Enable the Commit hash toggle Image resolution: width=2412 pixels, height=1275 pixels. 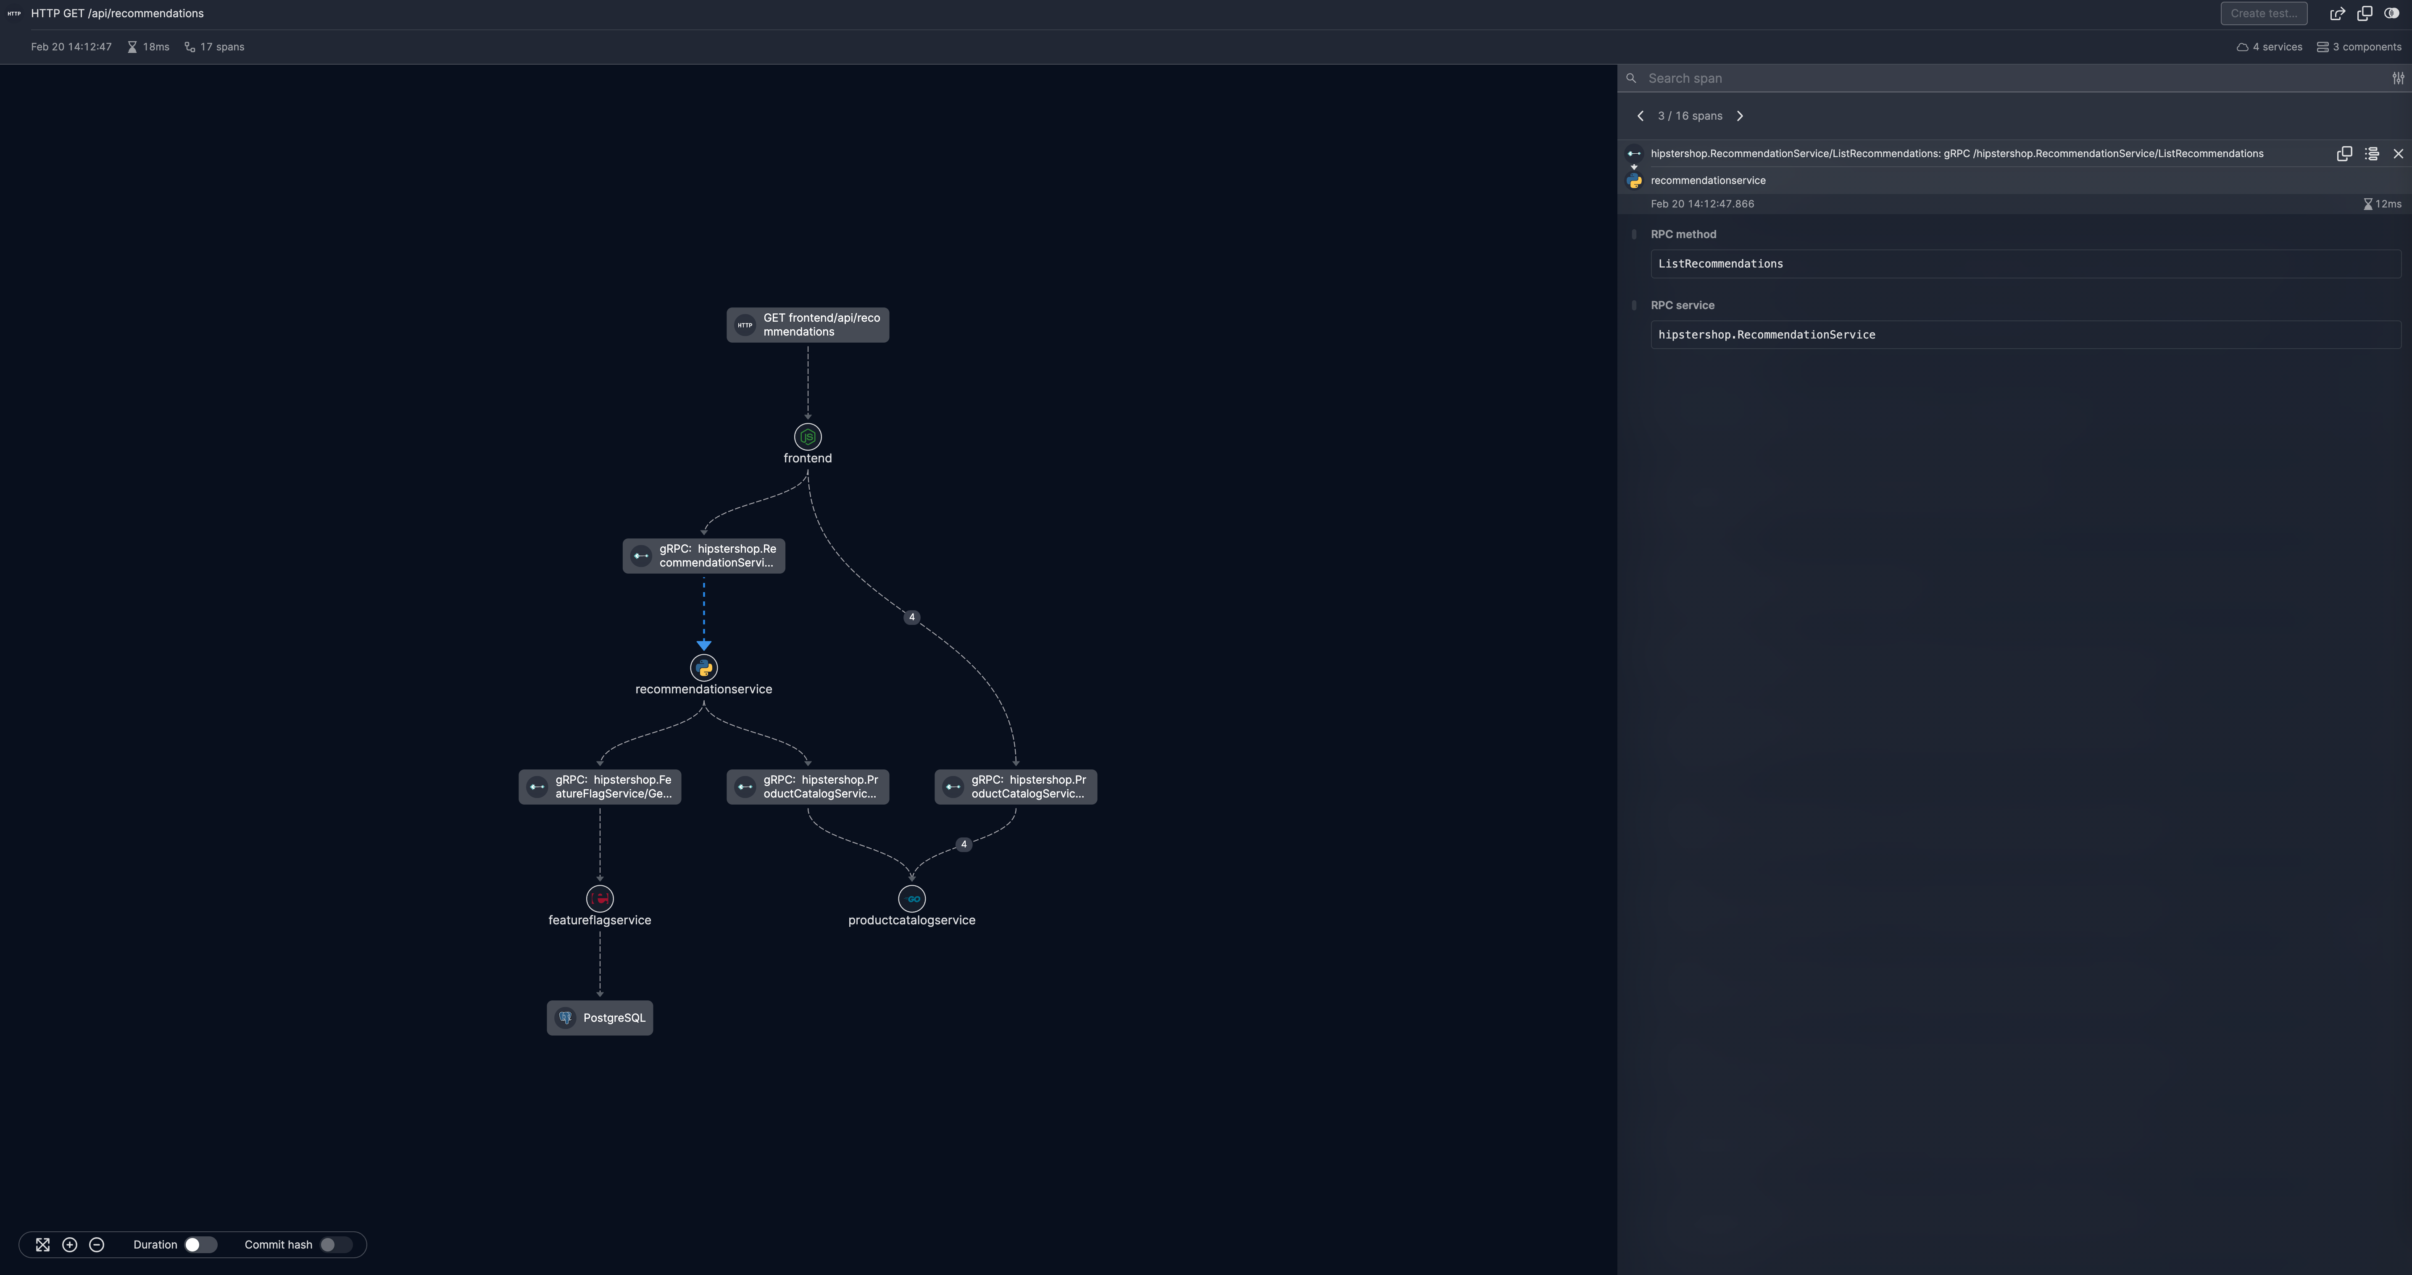coord(335,1244)
